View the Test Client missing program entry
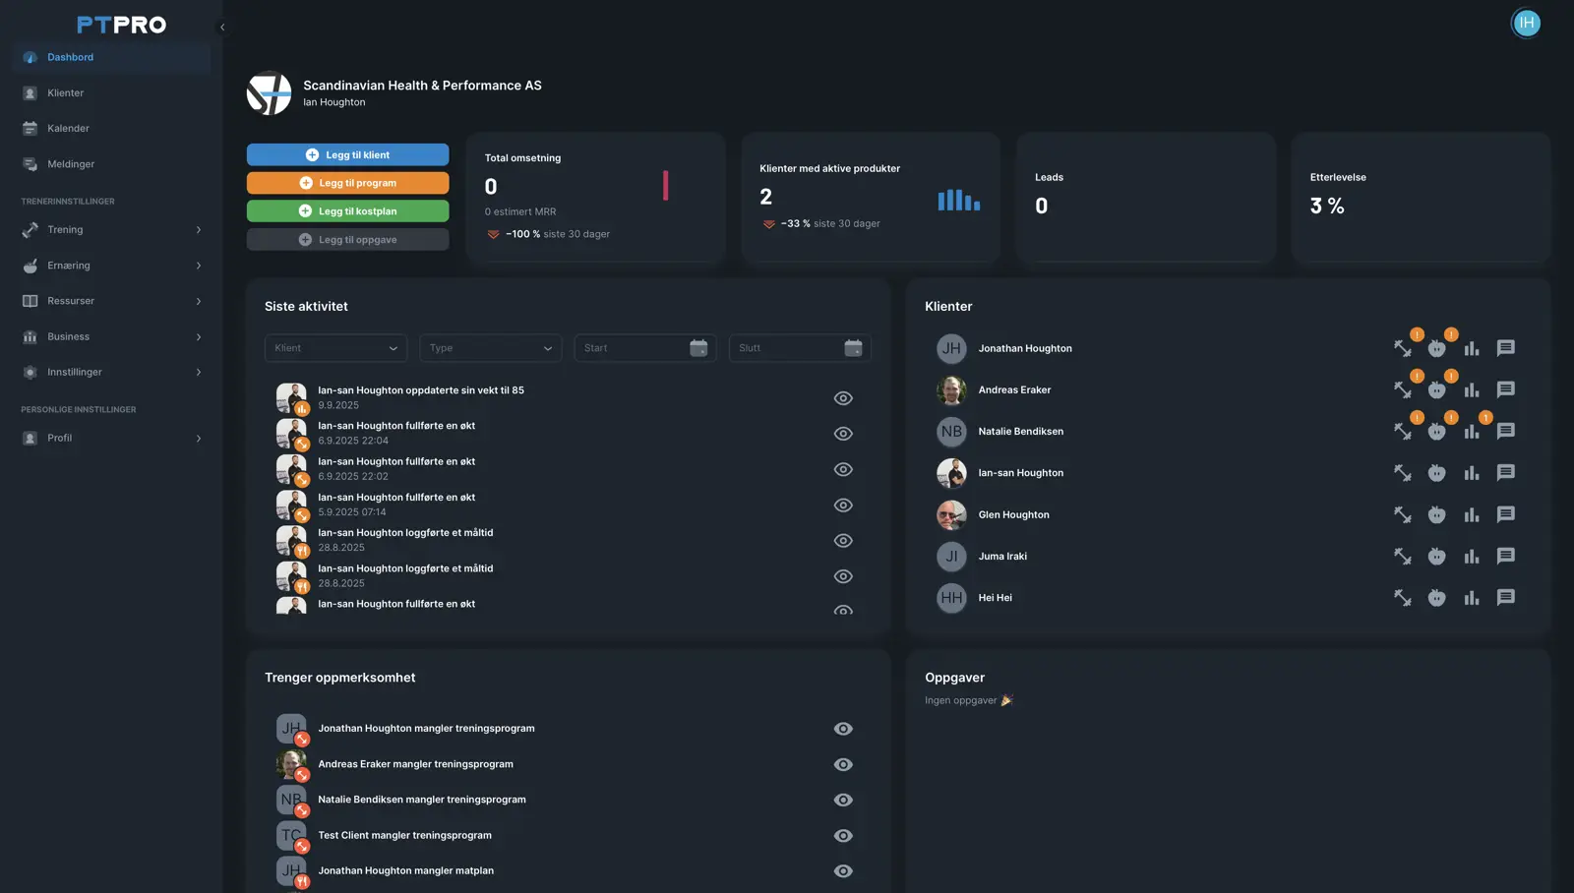1574x893 pixels. (843, 835)
